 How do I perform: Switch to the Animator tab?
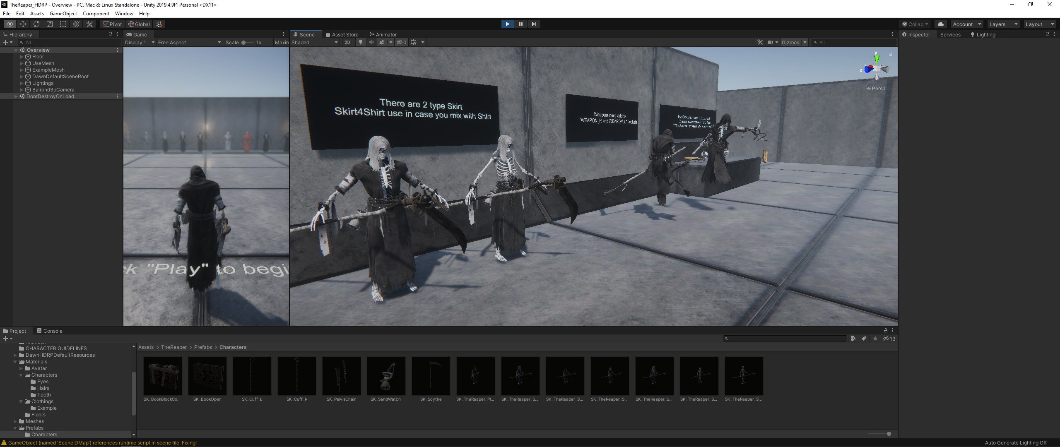(383, 34)
